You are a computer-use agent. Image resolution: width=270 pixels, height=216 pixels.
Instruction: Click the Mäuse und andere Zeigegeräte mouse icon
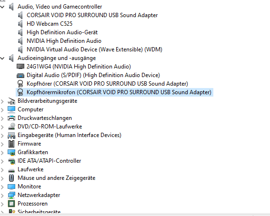(11, 178)
